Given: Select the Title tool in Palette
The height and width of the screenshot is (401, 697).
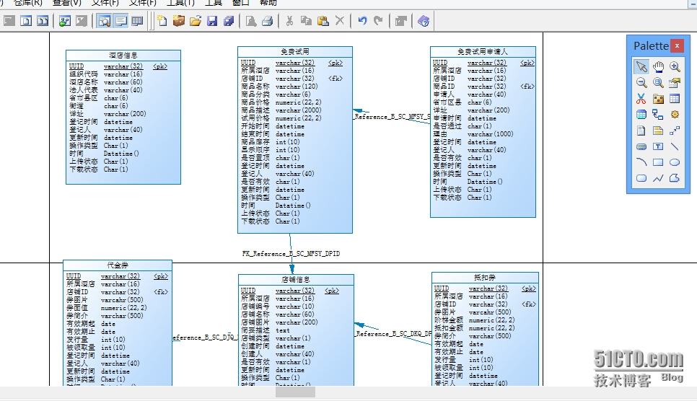Looking at the screenshot, I should coord(641,146).
